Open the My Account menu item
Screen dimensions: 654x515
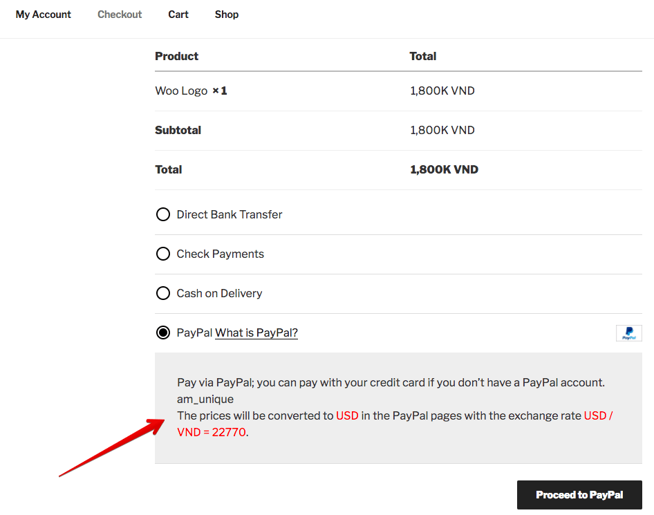click(x=44, y=15)
